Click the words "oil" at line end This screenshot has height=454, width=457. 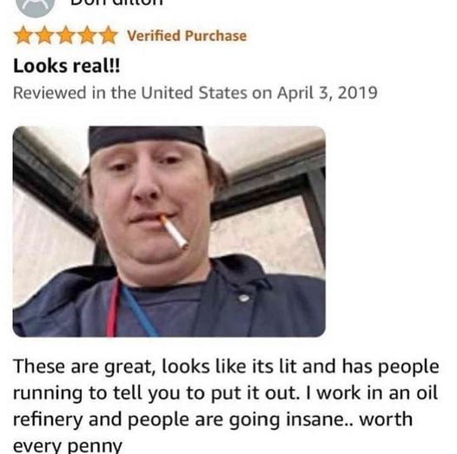[x=427, y=392]
